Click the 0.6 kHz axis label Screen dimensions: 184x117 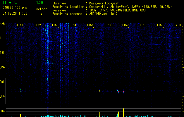point(2,111)
